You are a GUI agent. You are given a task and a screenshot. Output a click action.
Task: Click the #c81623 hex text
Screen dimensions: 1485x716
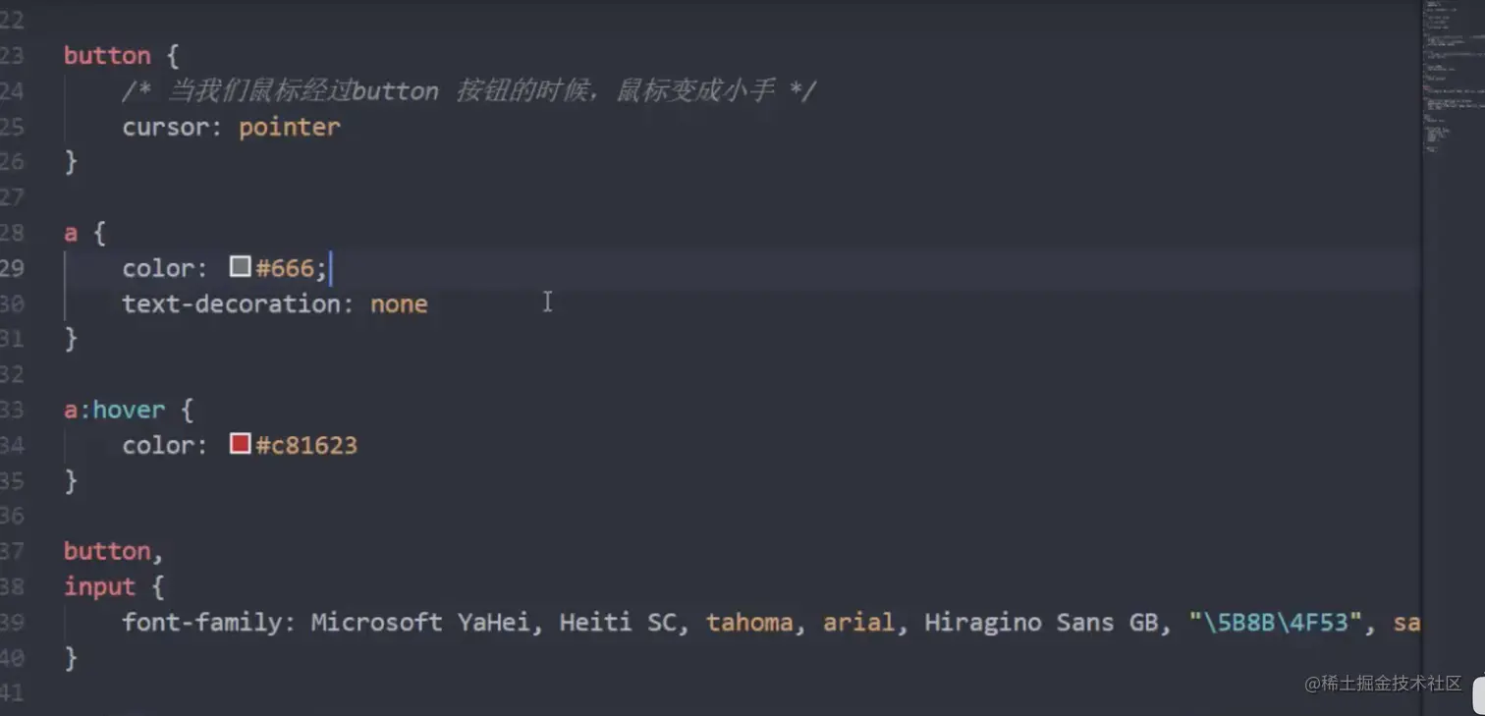click(306, 445)
